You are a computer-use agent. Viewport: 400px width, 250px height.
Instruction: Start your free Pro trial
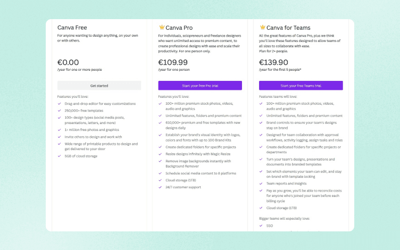[x=200, y=86]
